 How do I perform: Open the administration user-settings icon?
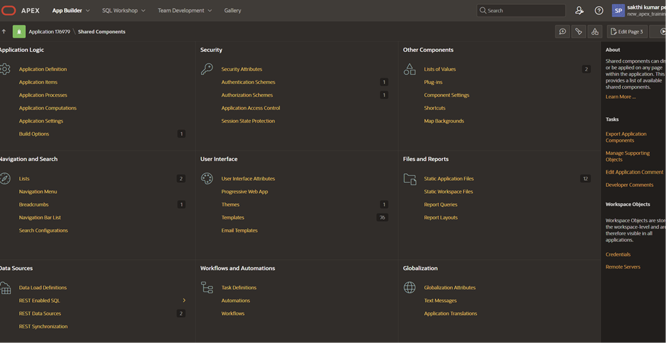pos(579,11)
